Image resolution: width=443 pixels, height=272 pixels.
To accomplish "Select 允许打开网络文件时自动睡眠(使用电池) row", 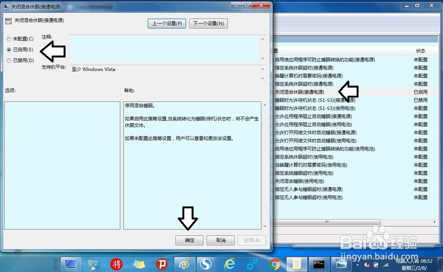I will click(x=315, y=141).
